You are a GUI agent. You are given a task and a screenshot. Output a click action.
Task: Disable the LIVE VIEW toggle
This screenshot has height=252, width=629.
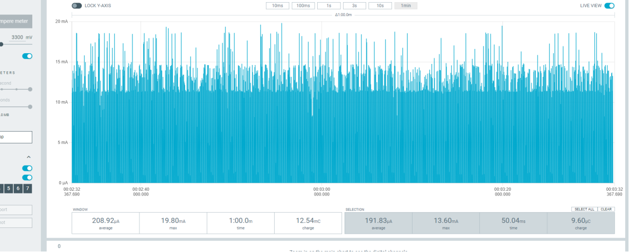pos(610,5)
